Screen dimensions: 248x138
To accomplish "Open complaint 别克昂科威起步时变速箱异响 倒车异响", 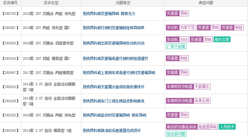I will click(114, 115).
